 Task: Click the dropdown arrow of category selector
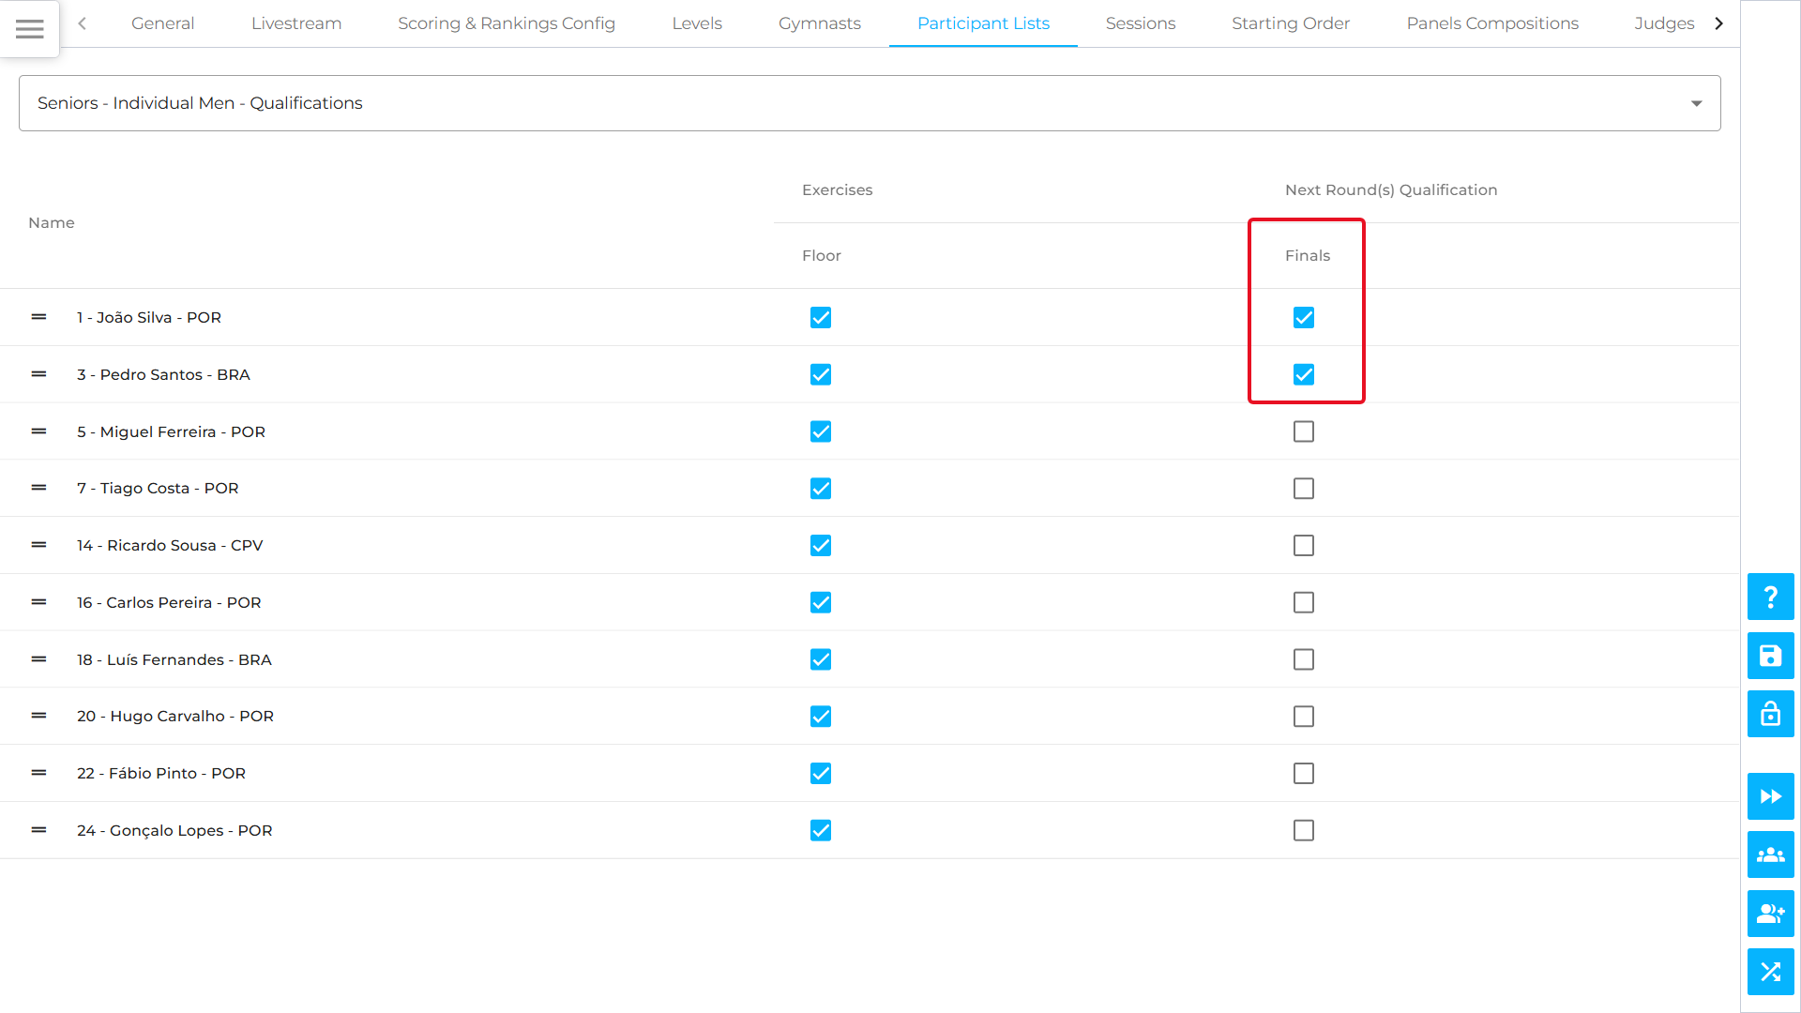click(1696, 103)
